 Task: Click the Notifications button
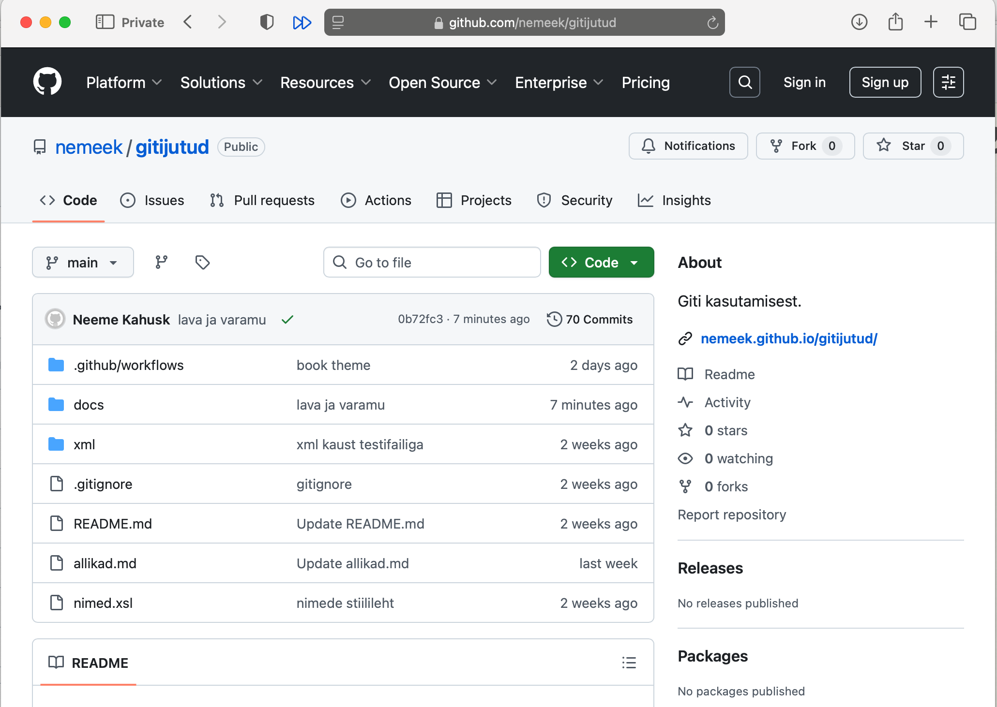click(x=688, y=146)
